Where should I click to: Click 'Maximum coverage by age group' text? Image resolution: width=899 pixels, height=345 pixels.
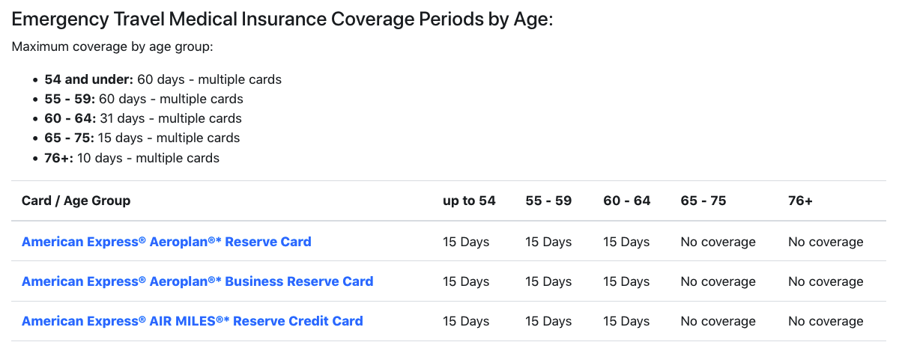click(x=113, y=47)
